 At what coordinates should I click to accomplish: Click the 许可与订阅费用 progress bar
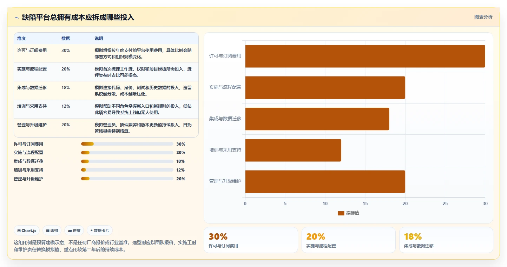point(127,144)
